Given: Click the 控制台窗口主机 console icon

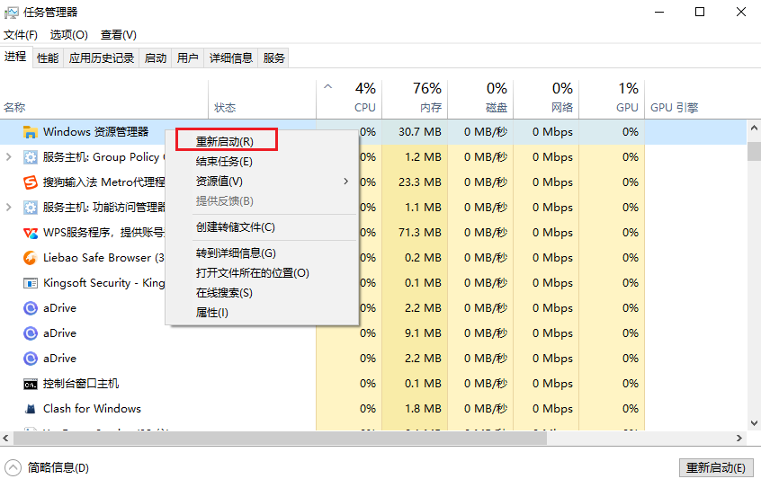Looking at the screenshot, I should (x=30, y=385).
